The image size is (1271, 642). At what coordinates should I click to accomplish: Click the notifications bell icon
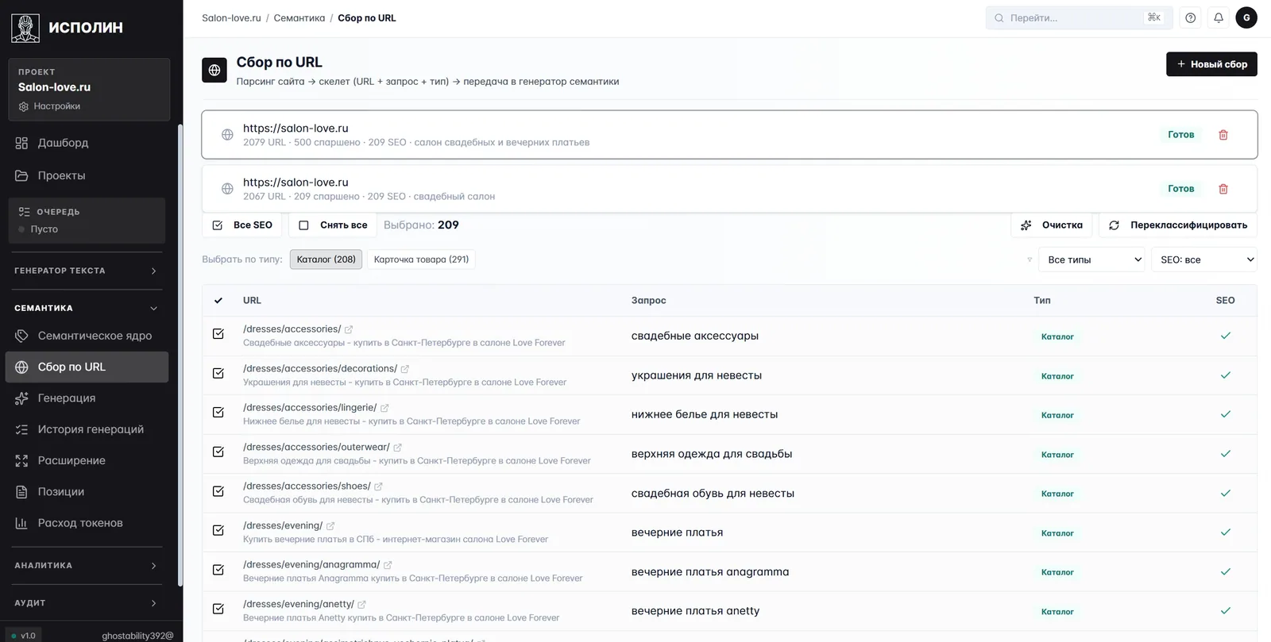point(1219,17)
